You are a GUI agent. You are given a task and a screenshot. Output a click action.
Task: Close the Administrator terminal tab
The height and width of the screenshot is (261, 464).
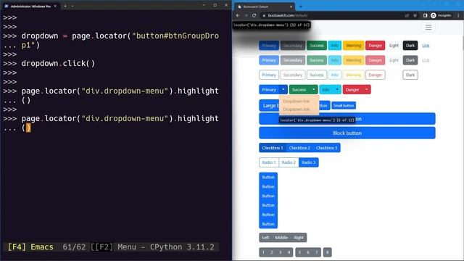(x=55, y=6)
